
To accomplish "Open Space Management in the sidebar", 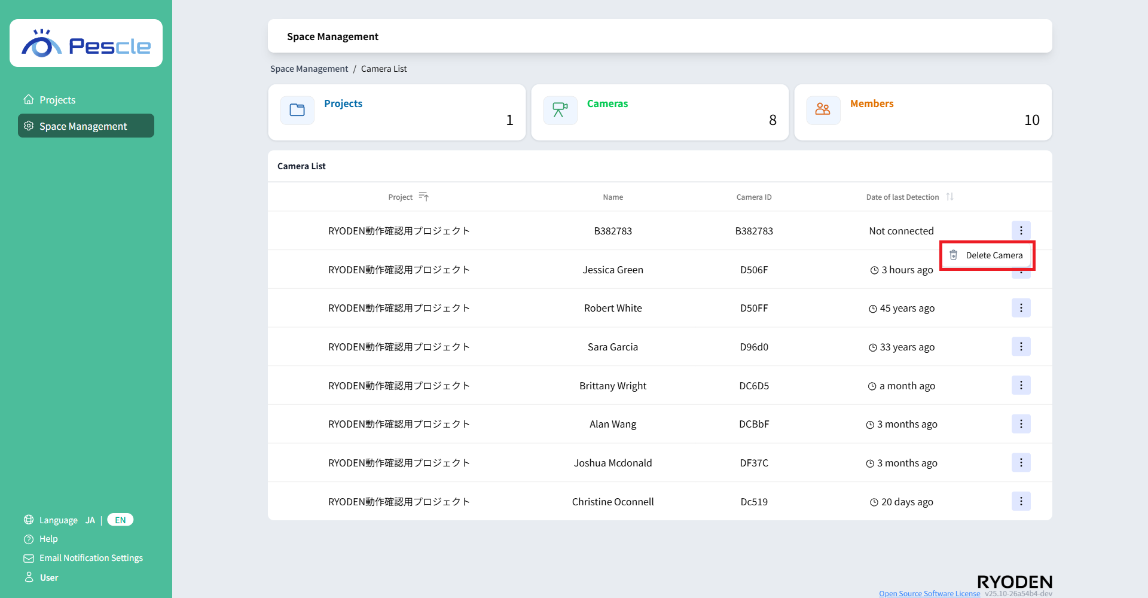I will (x=83, y=126).
